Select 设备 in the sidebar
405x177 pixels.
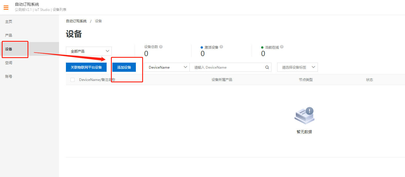[30, 49]
